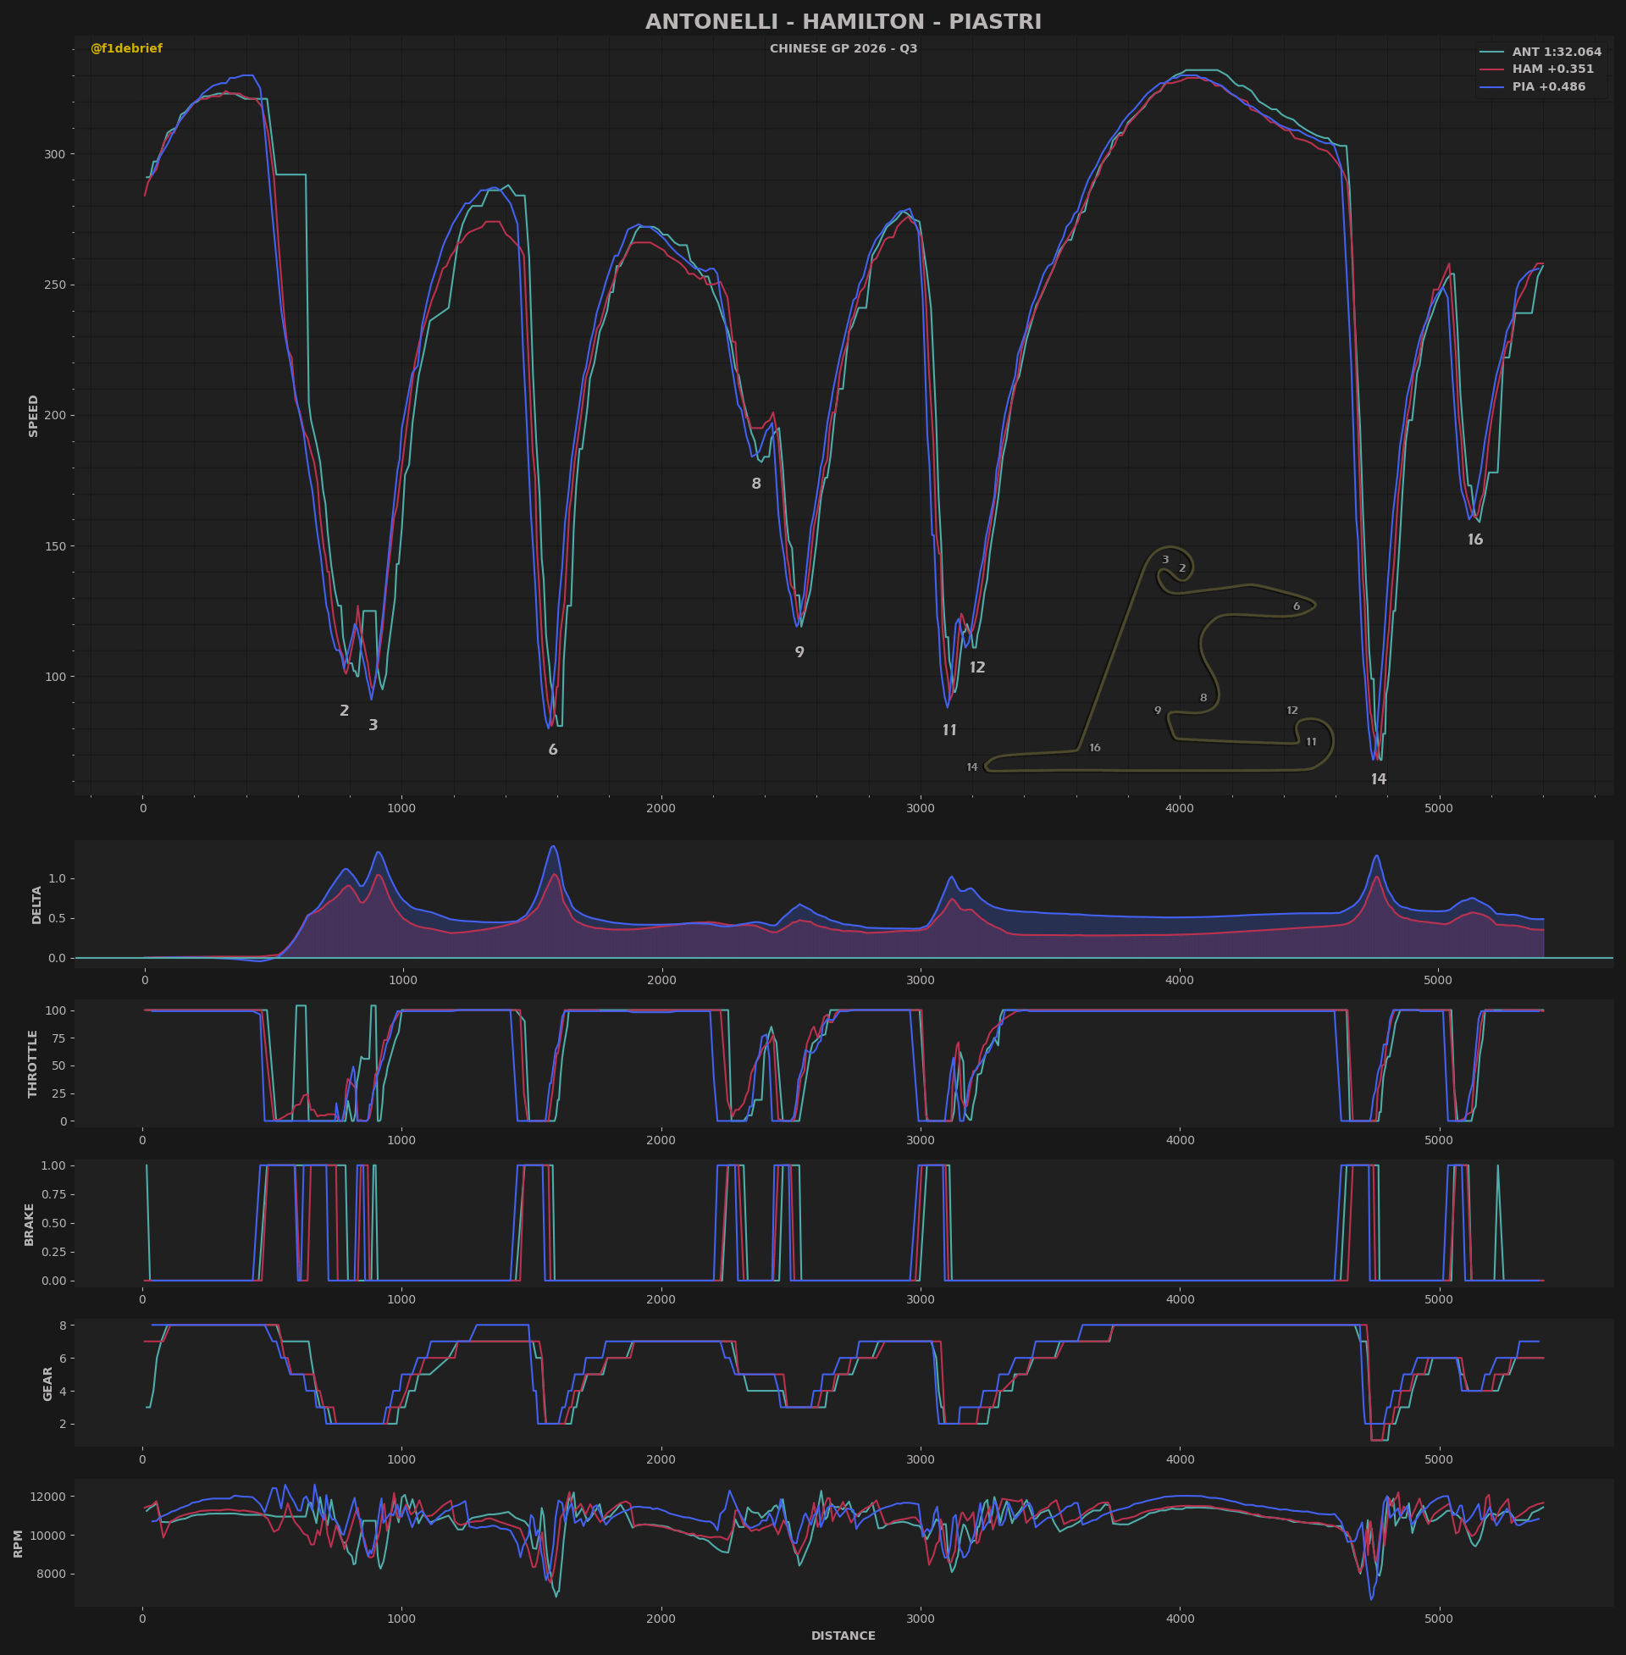Click turn 16 label on speed trace
The width and height of the screenshot is (1626, 1655).
pos(1475,540)
